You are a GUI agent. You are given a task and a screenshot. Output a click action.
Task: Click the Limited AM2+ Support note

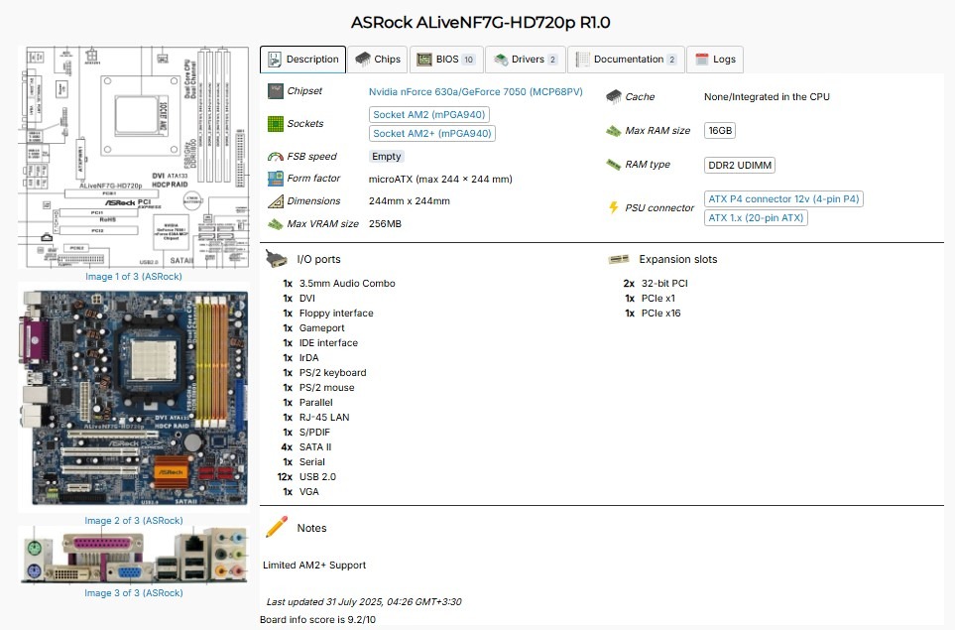pyautogui.click(x=314, y=566)
